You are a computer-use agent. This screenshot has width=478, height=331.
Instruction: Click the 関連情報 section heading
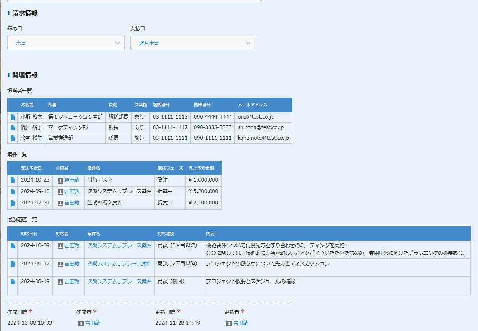[25, 75]
